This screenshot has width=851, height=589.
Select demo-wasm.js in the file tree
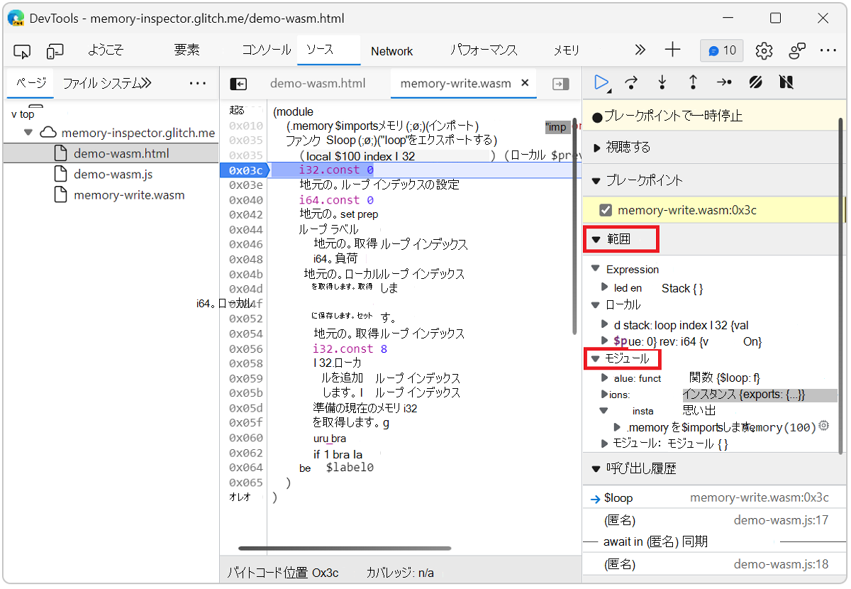(x=113, y=174)
